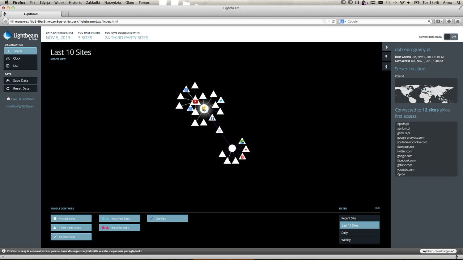
Task: Click the glowing dobreprogramy.pl circle node
Action: point(204,108)
